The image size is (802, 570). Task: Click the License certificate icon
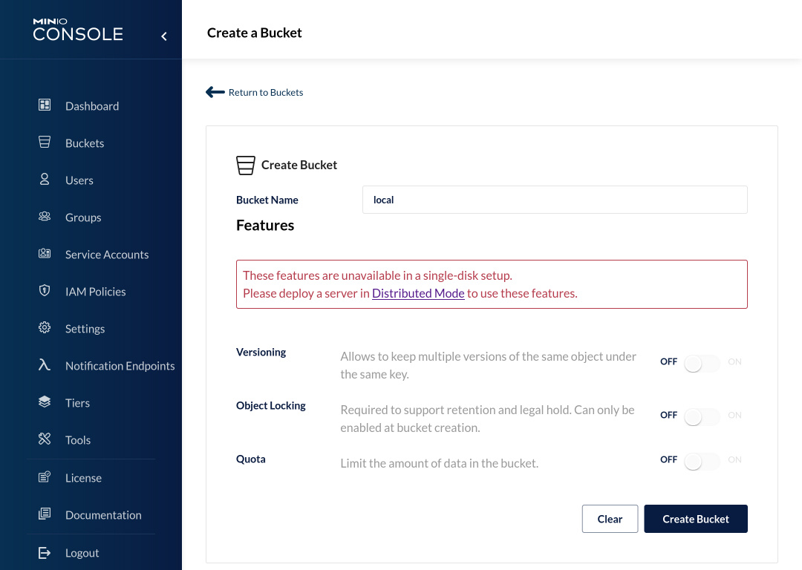coord(45,476)
